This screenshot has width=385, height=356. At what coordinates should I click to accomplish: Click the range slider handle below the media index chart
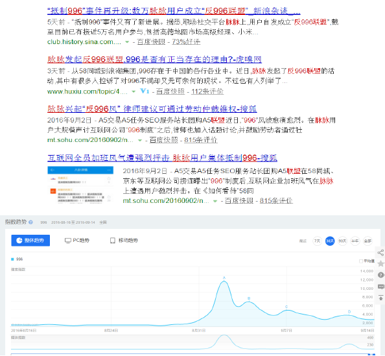pos(371,354)
